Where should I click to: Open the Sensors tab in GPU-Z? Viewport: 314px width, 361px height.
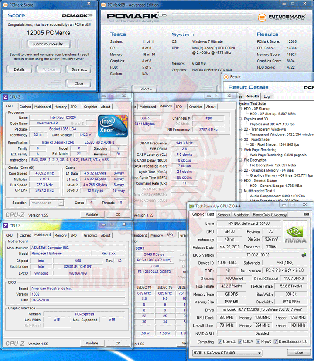pos(224,215)
